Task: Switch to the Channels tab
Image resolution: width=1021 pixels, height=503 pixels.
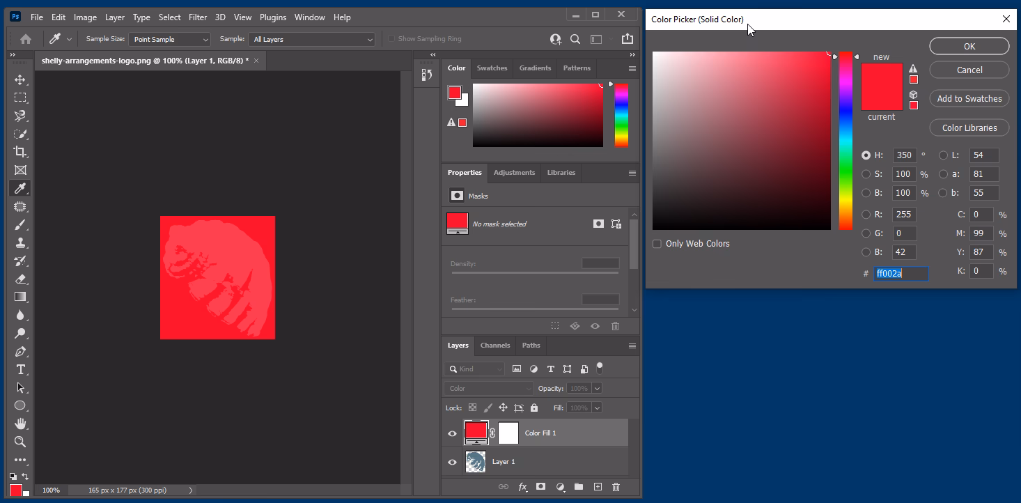Action: pos(495,345)
